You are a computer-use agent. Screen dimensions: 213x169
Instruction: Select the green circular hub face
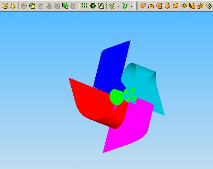(117, 97)
